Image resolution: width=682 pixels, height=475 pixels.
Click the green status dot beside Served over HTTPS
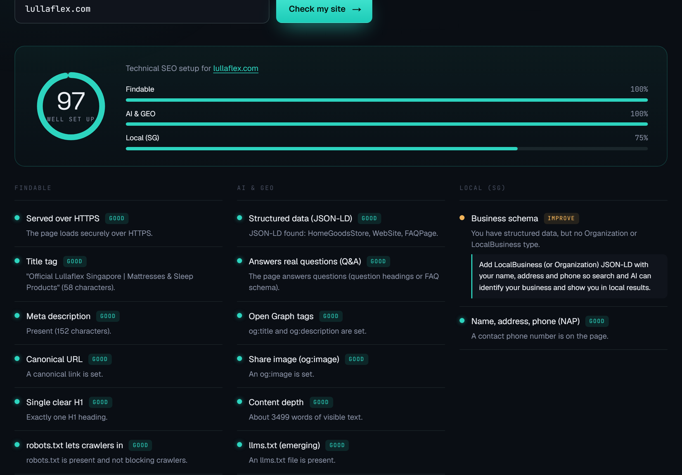[17, 218]
